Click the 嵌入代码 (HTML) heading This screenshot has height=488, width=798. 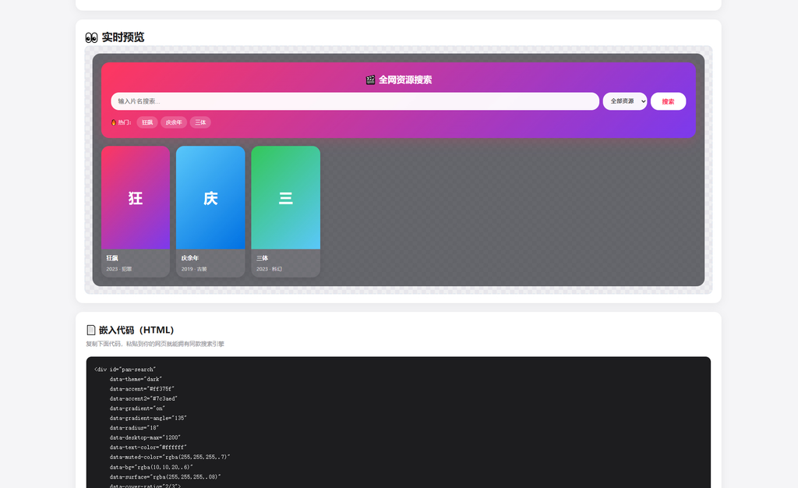tap(136, 331)
